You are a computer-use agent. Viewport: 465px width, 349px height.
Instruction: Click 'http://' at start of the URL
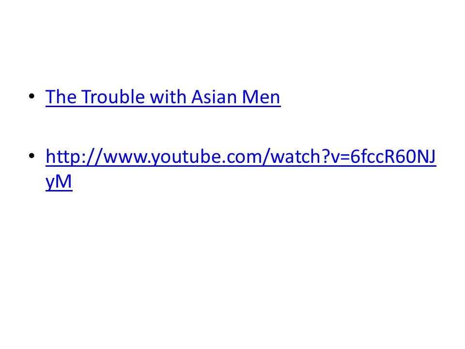coord(75,157)
